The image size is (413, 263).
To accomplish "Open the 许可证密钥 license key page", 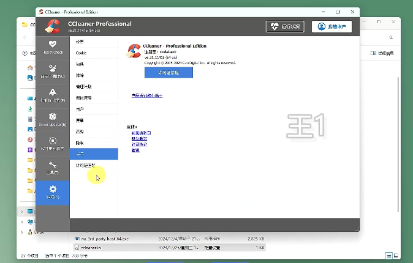I will tap(94, 165).
